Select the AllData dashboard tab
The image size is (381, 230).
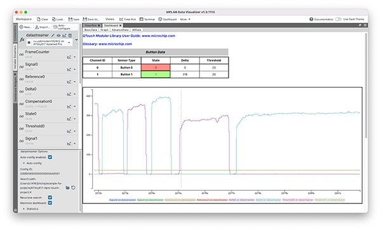137,30
